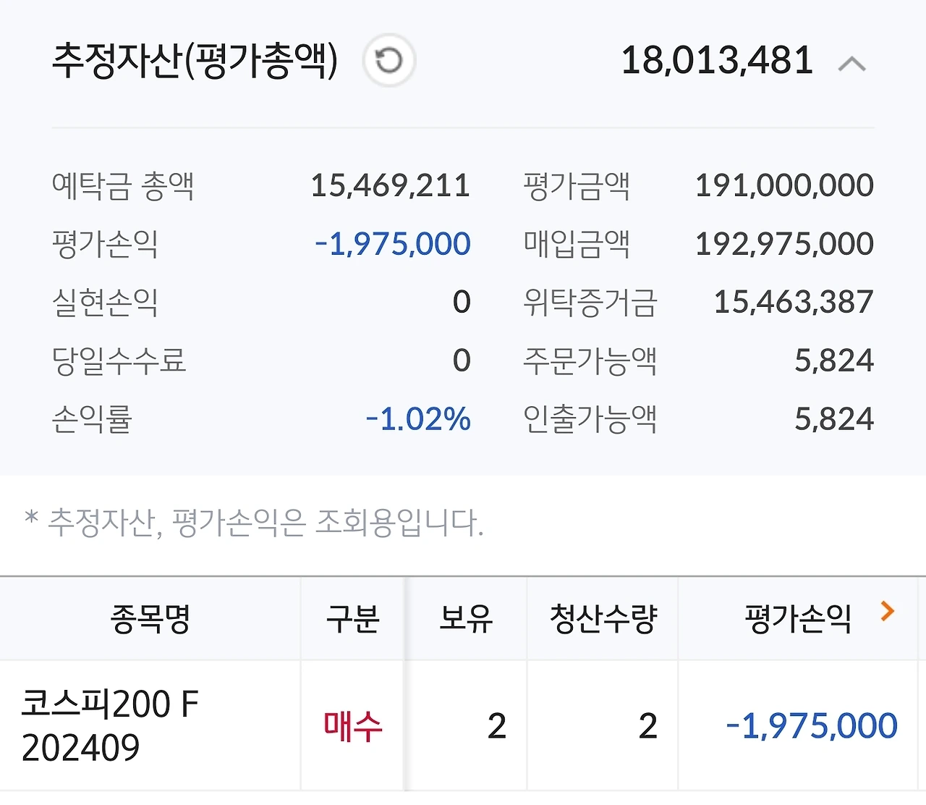Collapse the 추정자산 summary with the chevron
The height and width of the screenshot is (805, 926).
coord(851,64)
